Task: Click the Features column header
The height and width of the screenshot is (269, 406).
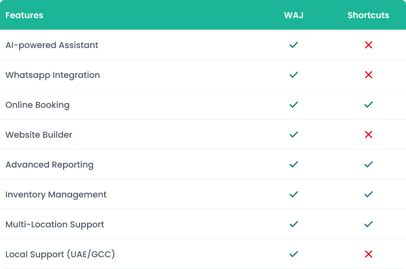Action: (24, 15)
